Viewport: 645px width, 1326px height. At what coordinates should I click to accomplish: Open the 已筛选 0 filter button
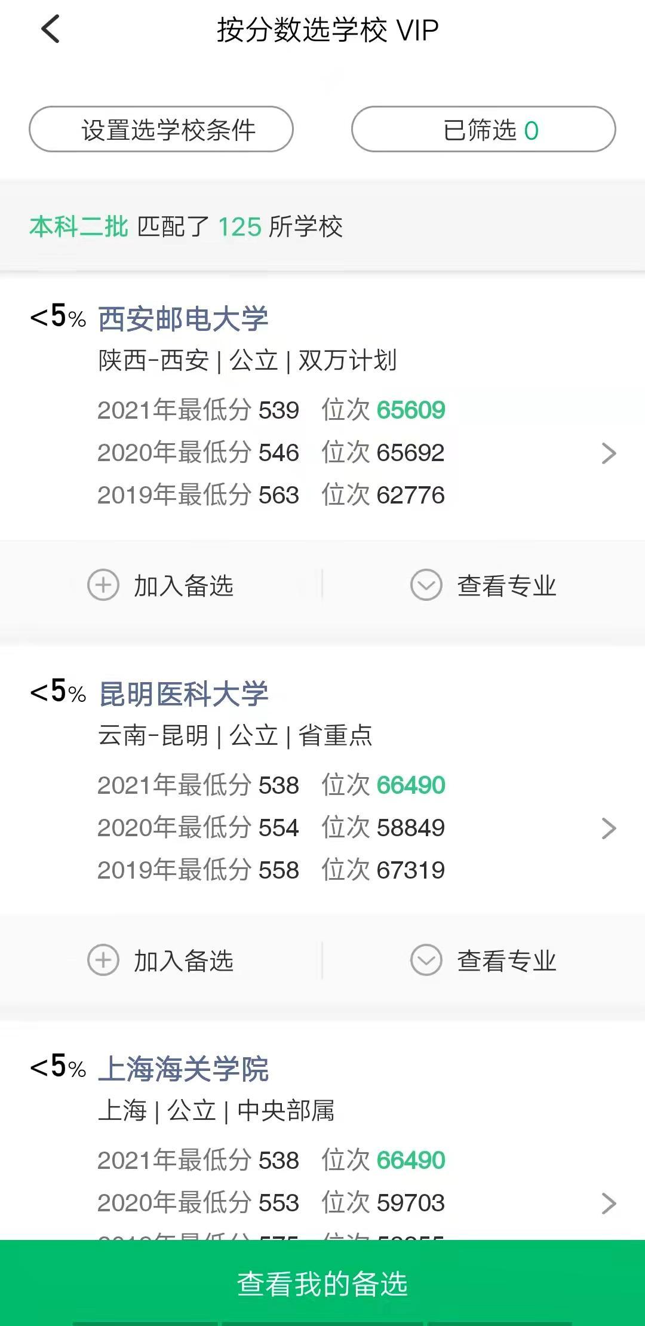pos(483,130)
